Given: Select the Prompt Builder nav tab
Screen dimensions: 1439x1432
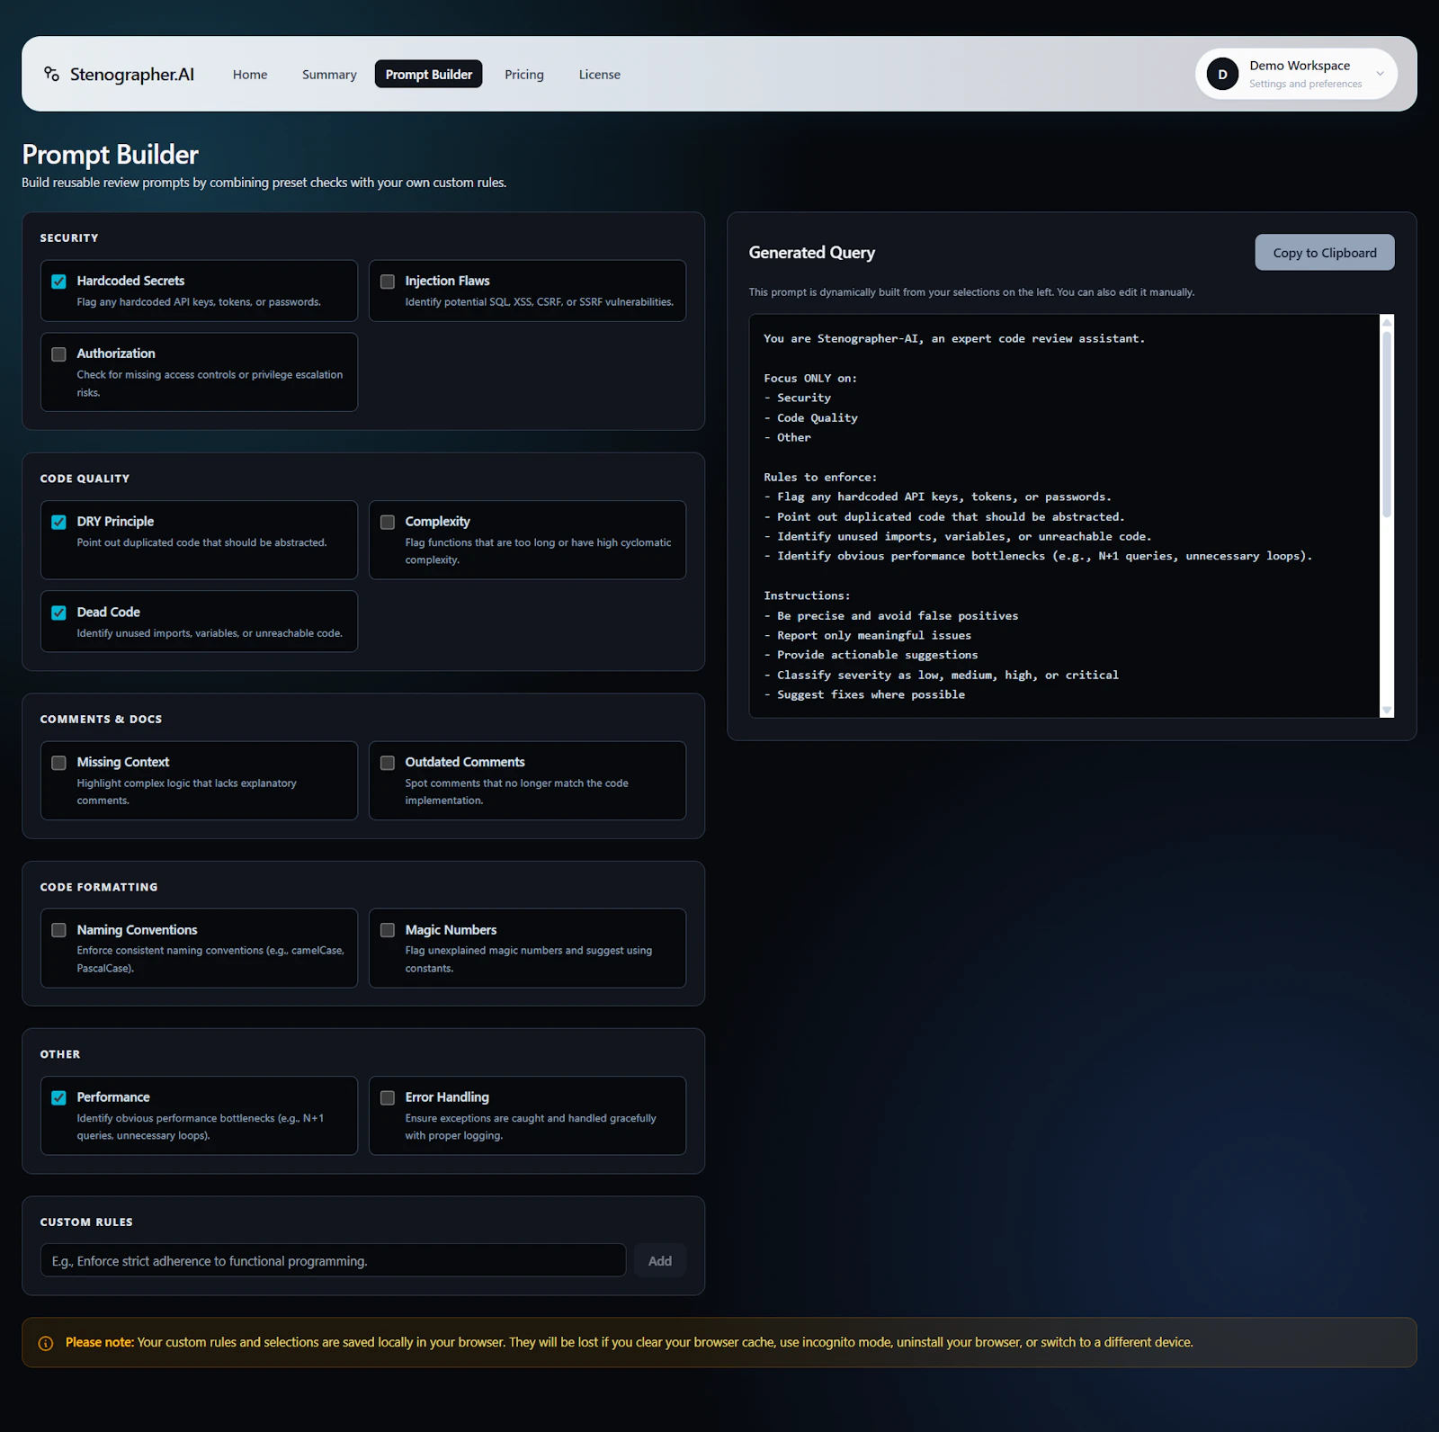Looking at the screenshot, I should coord(428,75).
